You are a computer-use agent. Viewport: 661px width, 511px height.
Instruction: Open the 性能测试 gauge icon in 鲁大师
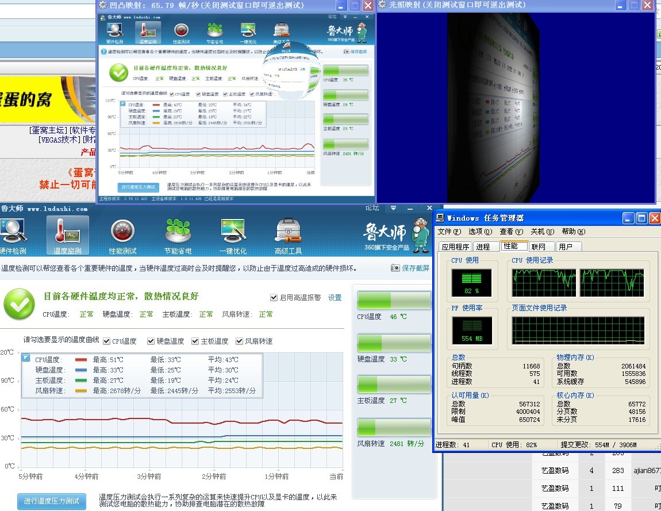click(x=122, y=236)
